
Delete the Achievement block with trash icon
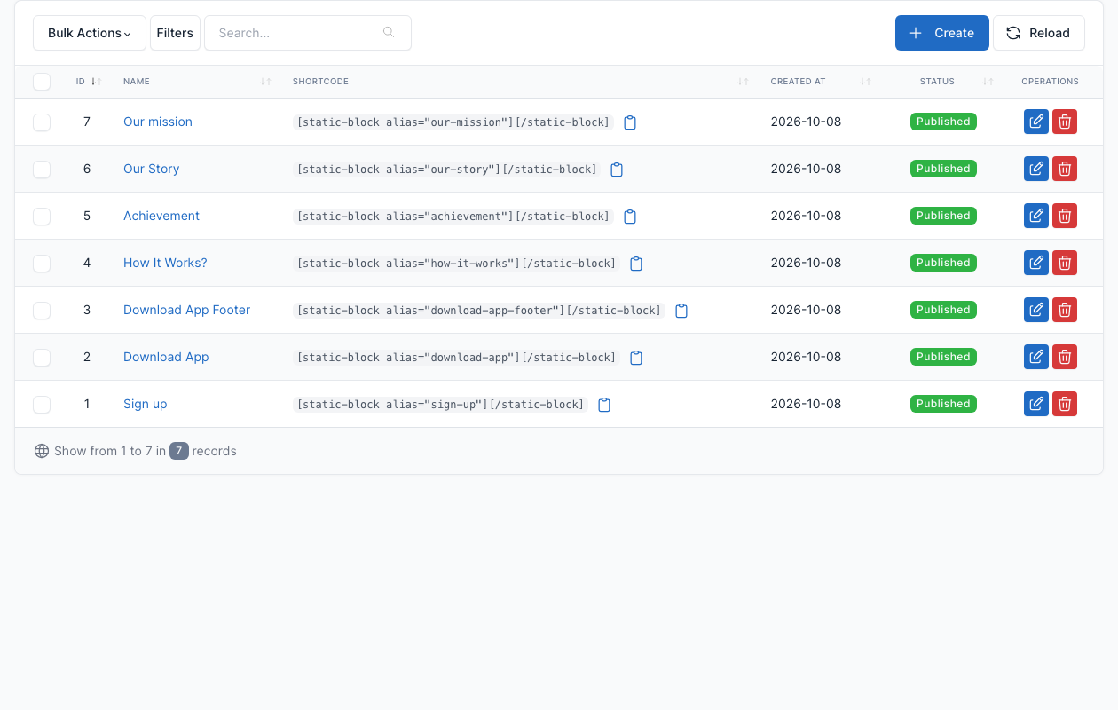coord(1065,216)
